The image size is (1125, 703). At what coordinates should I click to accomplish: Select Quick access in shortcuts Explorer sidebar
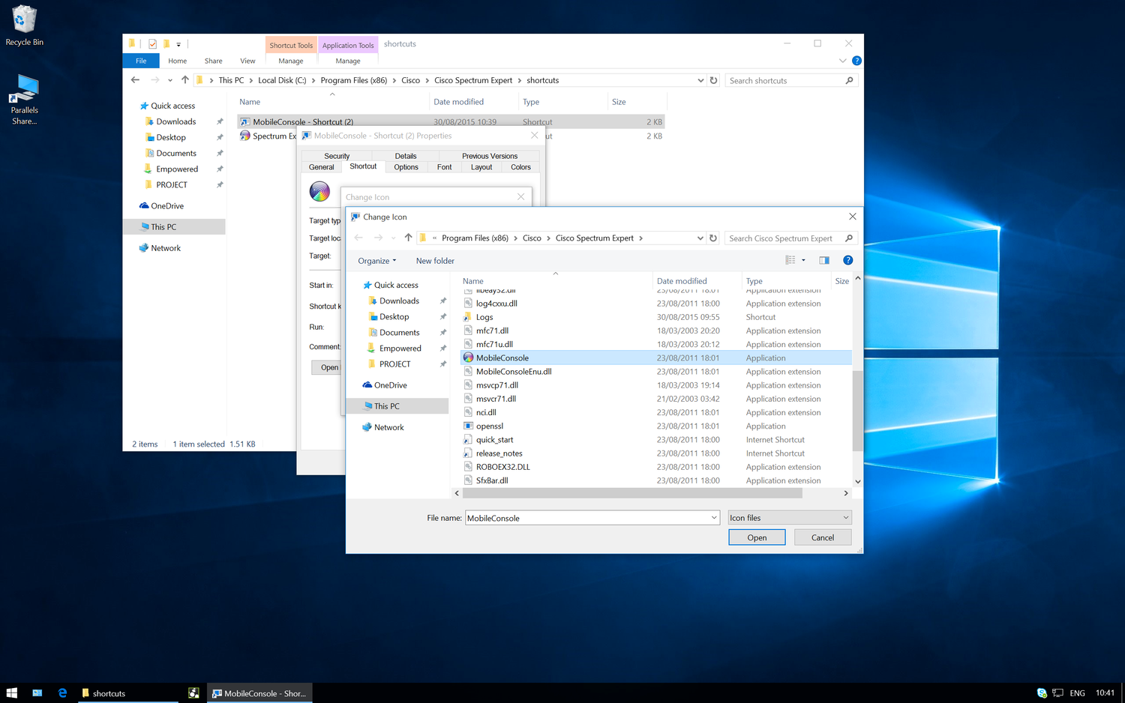coord(172,106)
